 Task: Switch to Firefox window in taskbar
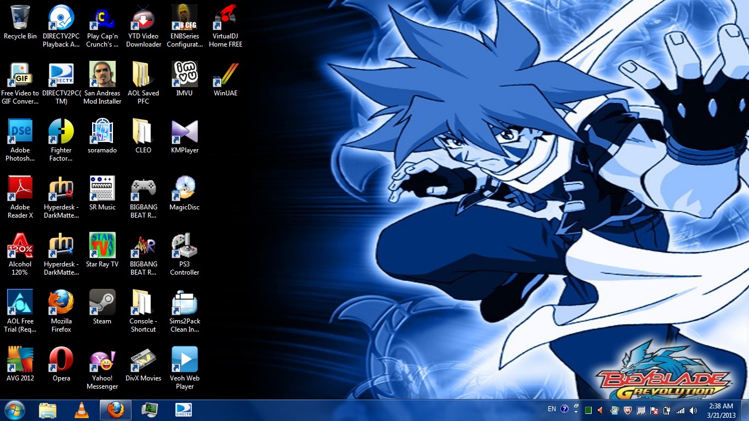pos(116,410)
